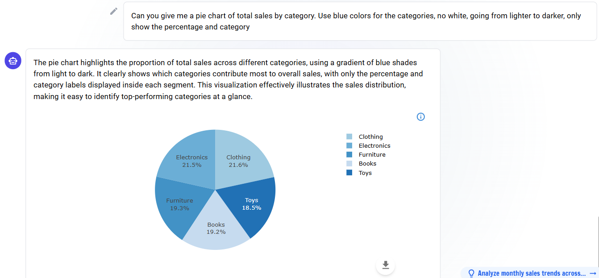
Task: Click the user prompt text box
Action: pyautogui.click(x=360, y=21)
